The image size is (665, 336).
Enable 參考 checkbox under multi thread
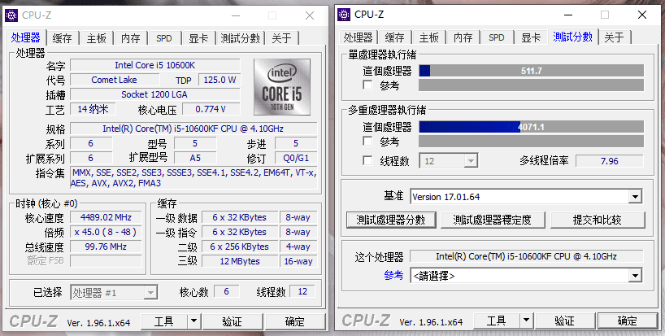(367, 141)
